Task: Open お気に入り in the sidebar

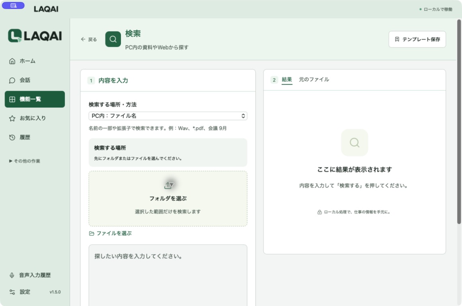Action: point(35,118)
